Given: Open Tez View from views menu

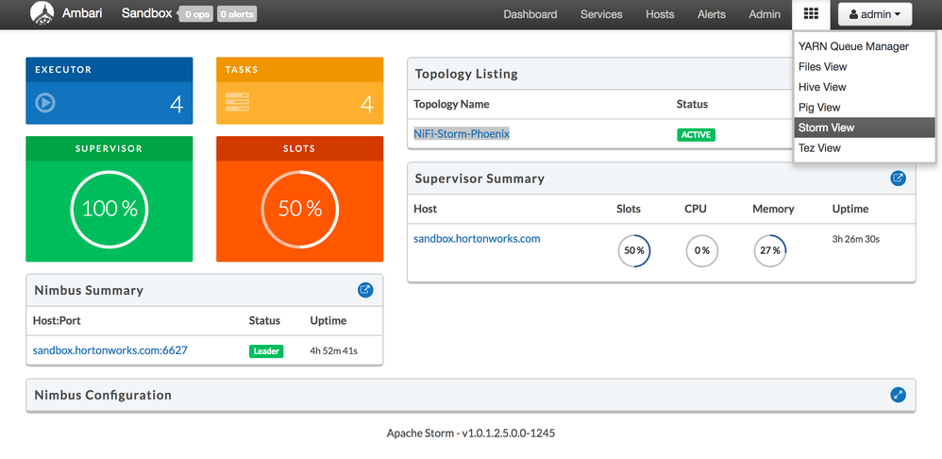Looking at the screenshot, I should point(819,148).
